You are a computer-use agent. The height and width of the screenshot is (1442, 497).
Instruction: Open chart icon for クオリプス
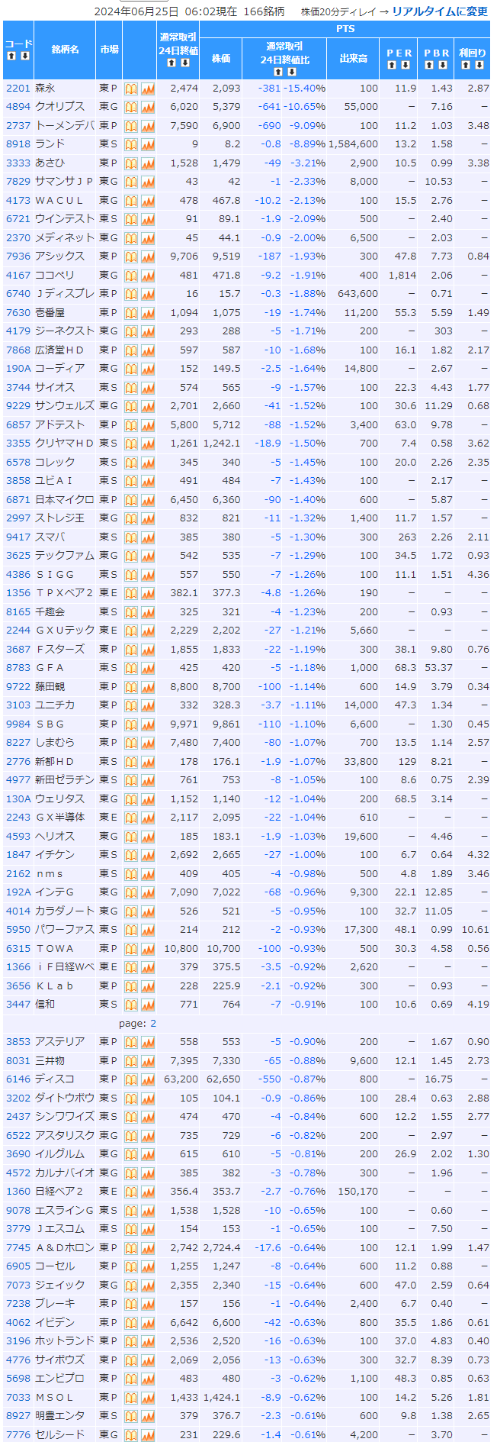(x=148, y=107)
